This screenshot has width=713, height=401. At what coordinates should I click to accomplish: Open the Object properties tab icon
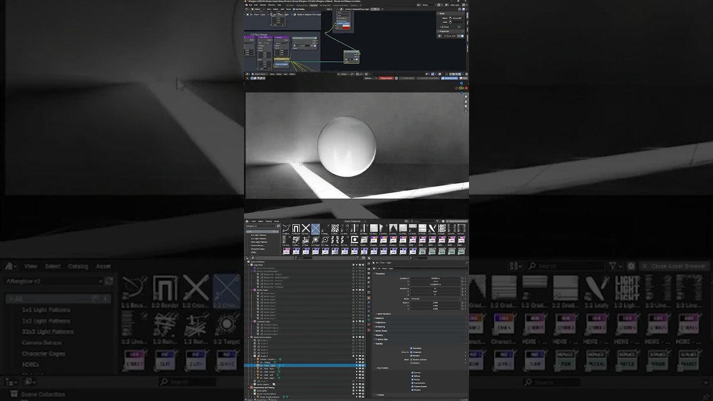(x=369, y=298)
